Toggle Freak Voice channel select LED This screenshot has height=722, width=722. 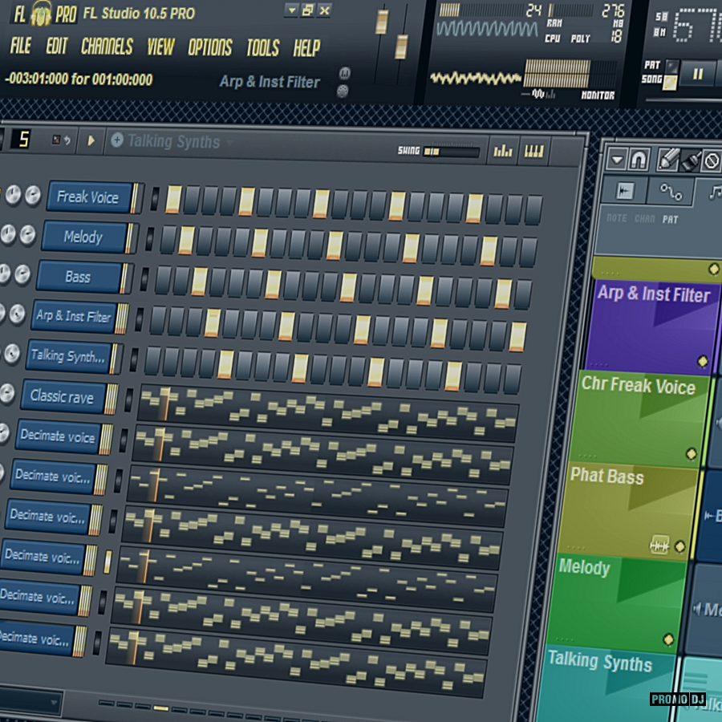[155, 198]
